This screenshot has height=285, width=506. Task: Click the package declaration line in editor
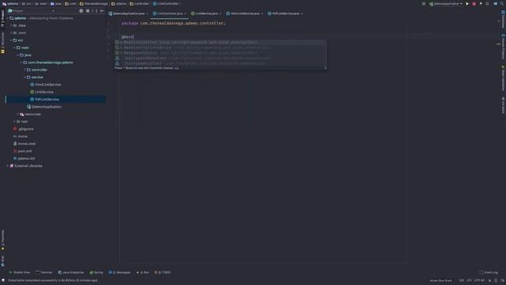(174, 23)
